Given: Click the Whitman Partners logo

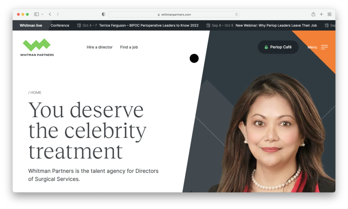Looking at the screenshot, I should click(37, 47).
